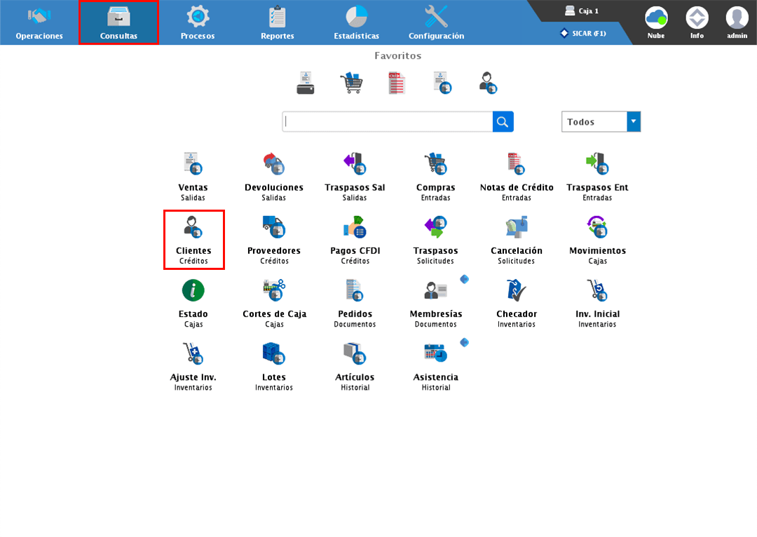Screen dimensions: 757x537
Task: Click the shopping cart favorite shortcut
Action: tap(351, 83)
